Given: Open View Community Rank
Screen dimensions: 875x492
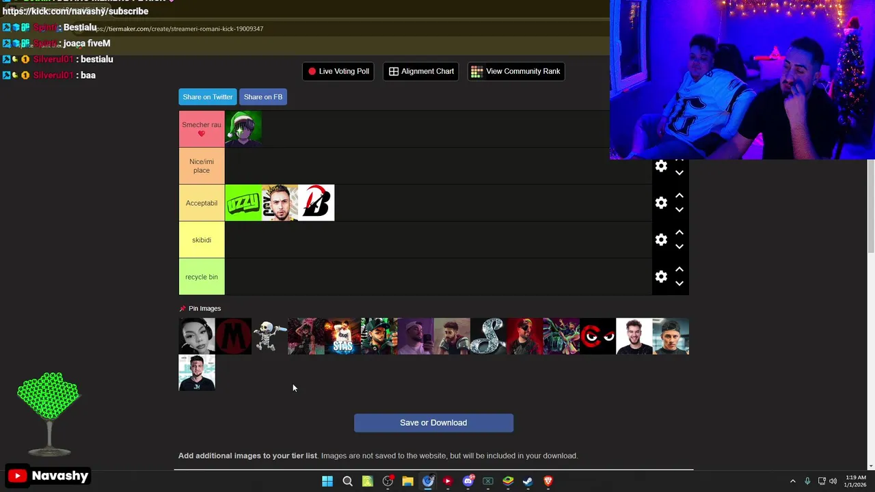Looking at the screenshot, I should click(x=516, y=71).
